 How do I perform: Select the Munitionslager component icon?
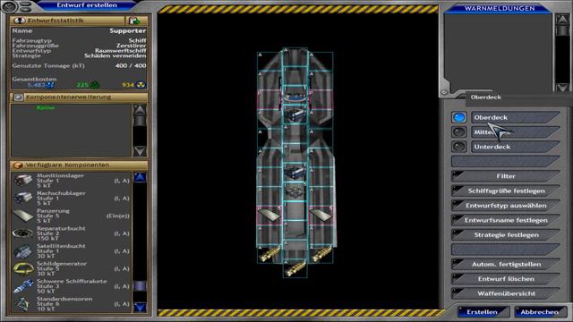(x=23, y=181)
